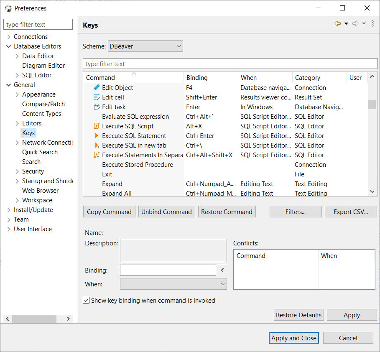This screenshot has height=352, width=380.
Task: Toggle Show key binding when command is invoked
Action: pyautogui.click(x=86, y=300)
